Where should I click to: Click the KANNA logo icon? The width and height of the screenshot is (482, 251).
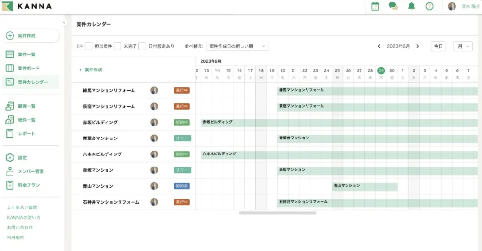tap(7, 6)
